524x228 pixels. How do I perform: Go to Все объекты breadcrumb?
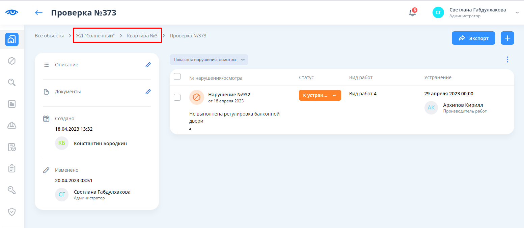[49, 36]
